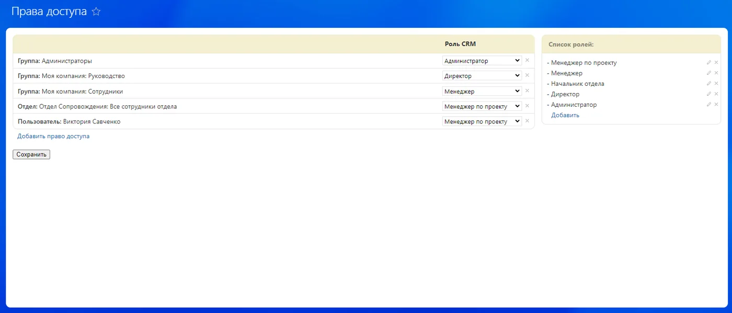Remove the Отдел Сопровождения access row
Screen dimensions: 732x313
(527, 106)
